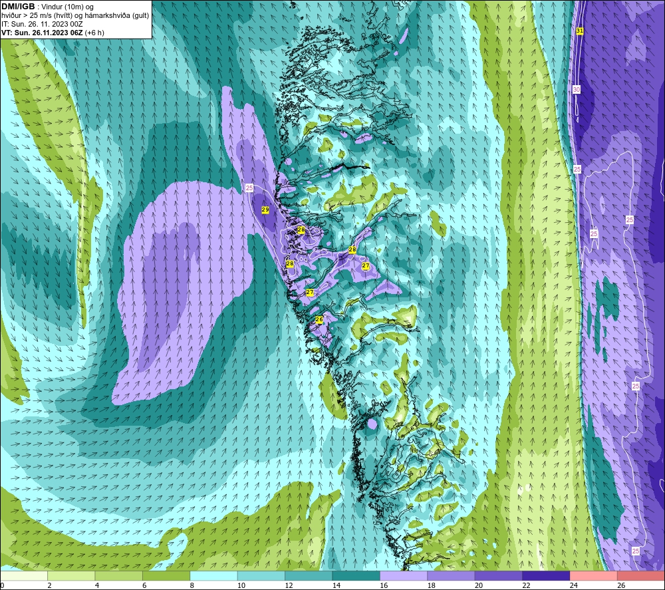Pick the dark indigo 22–24 legend swatch
Screen dimensions: 665x590
click(x=546, y=575)
